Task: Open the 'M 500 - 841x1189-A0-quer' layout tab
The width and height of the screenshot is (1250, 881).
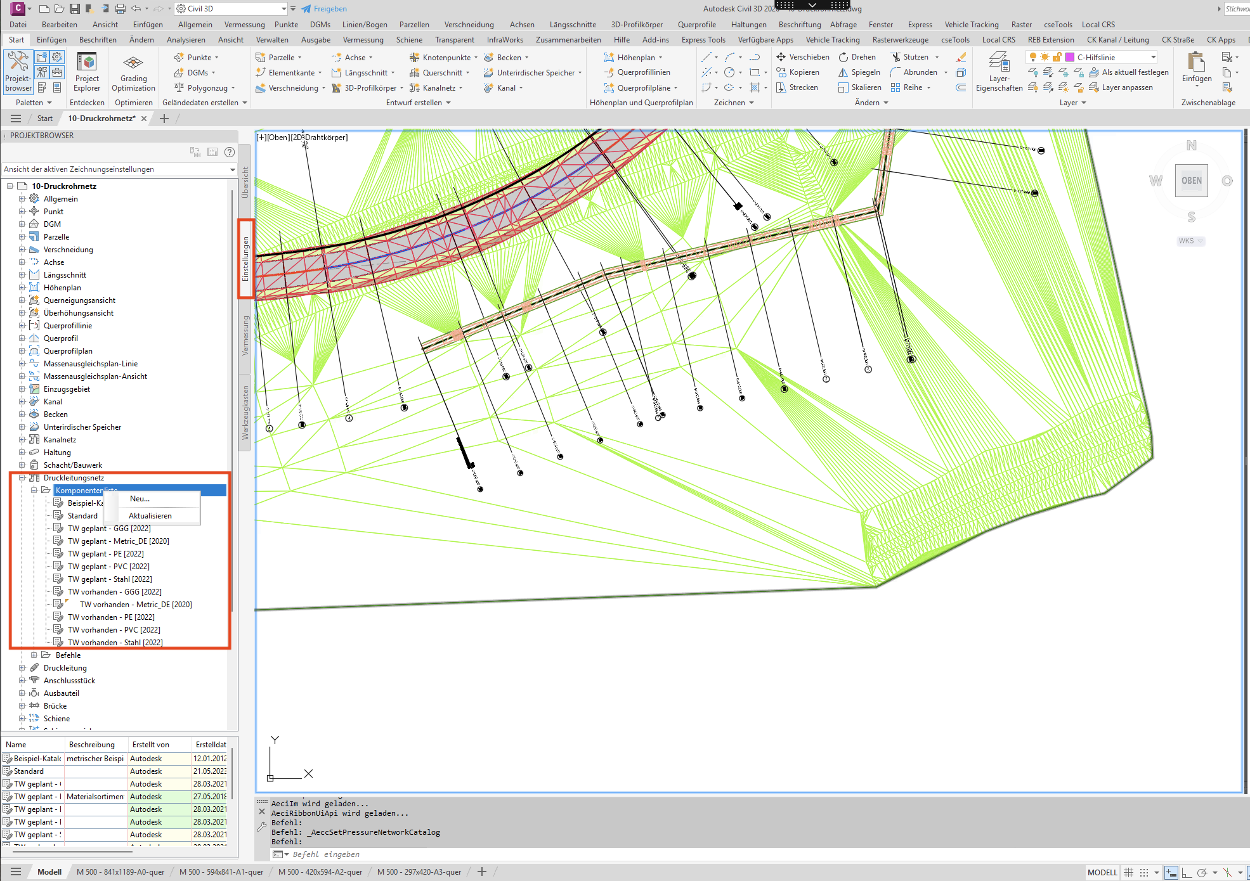Action: pos(120,872)
